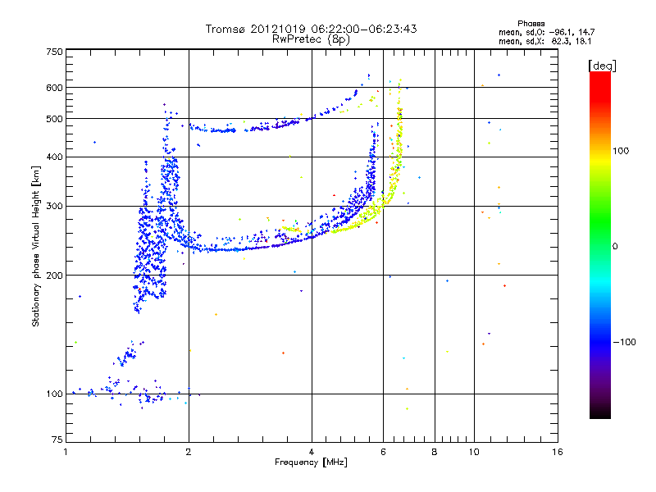The width and height of the screenshot is (656, 492).
Task: Click the y-axis label "500"
Action: click(54, 119)
